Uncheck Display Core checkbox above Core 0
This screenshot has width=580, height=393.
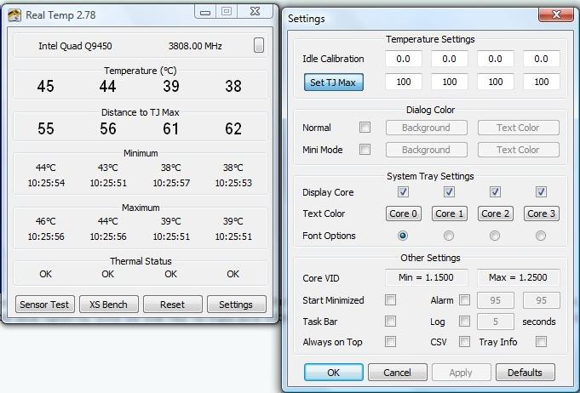coord(403,191)
